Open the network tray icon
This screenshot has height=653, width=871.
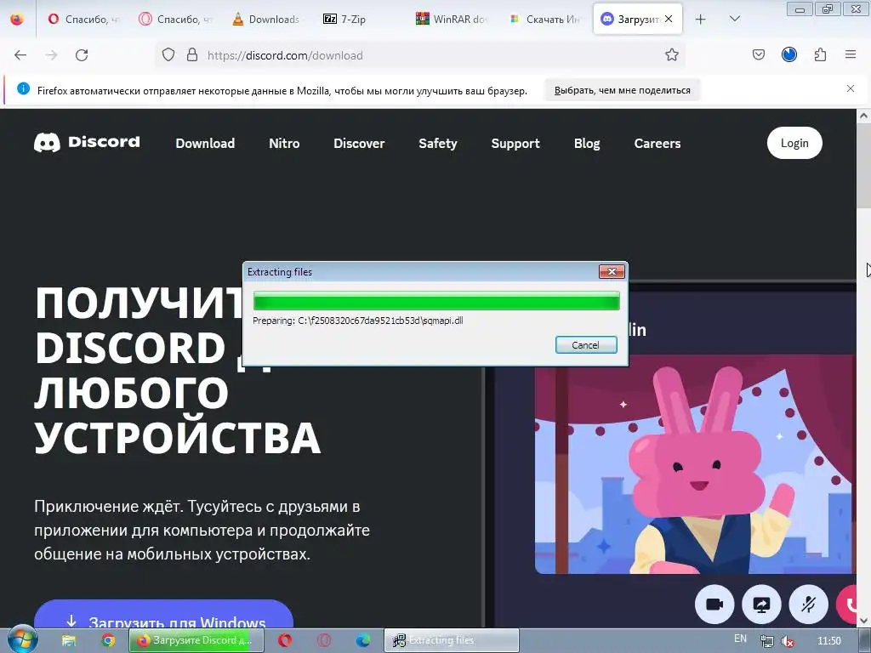coord(767,641)
